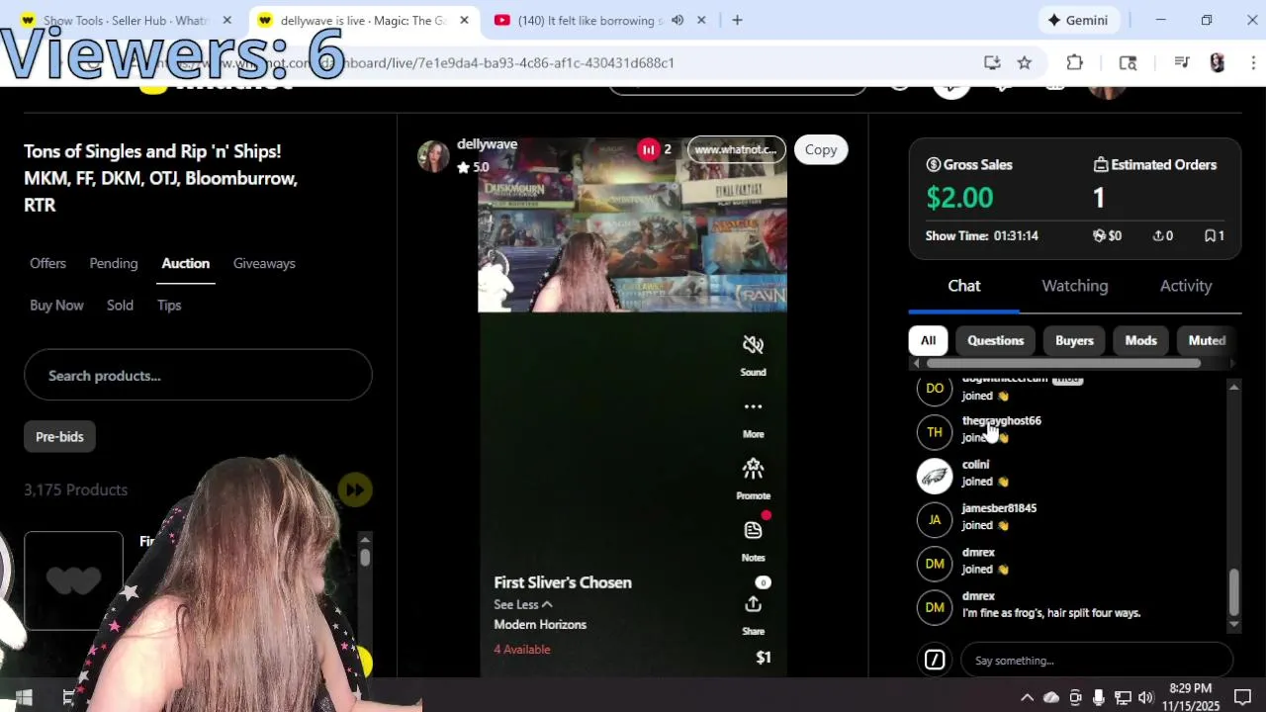Viewport: 1266px width, 712px height.
Task: Mute the stream with the Sound icon
Action: [753, 345]
